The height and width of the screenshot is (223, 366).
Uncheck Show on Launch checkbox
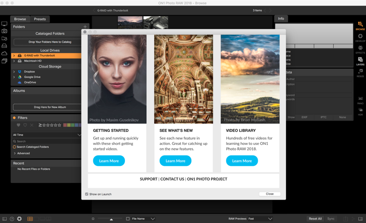[86, 194]
